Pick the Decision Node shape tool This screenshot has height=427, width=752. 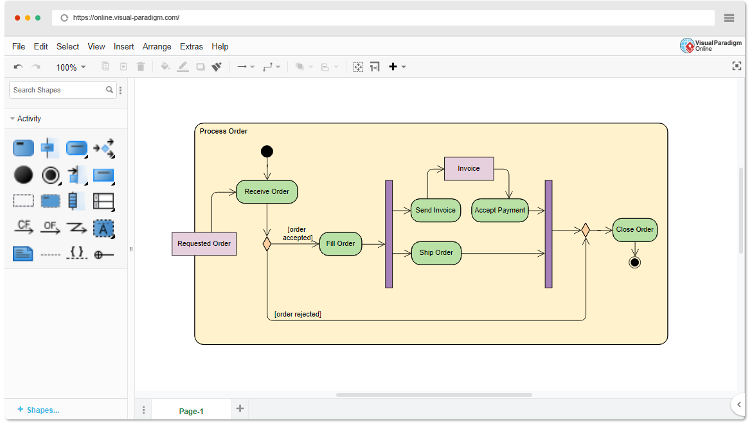tap(103, 148)
